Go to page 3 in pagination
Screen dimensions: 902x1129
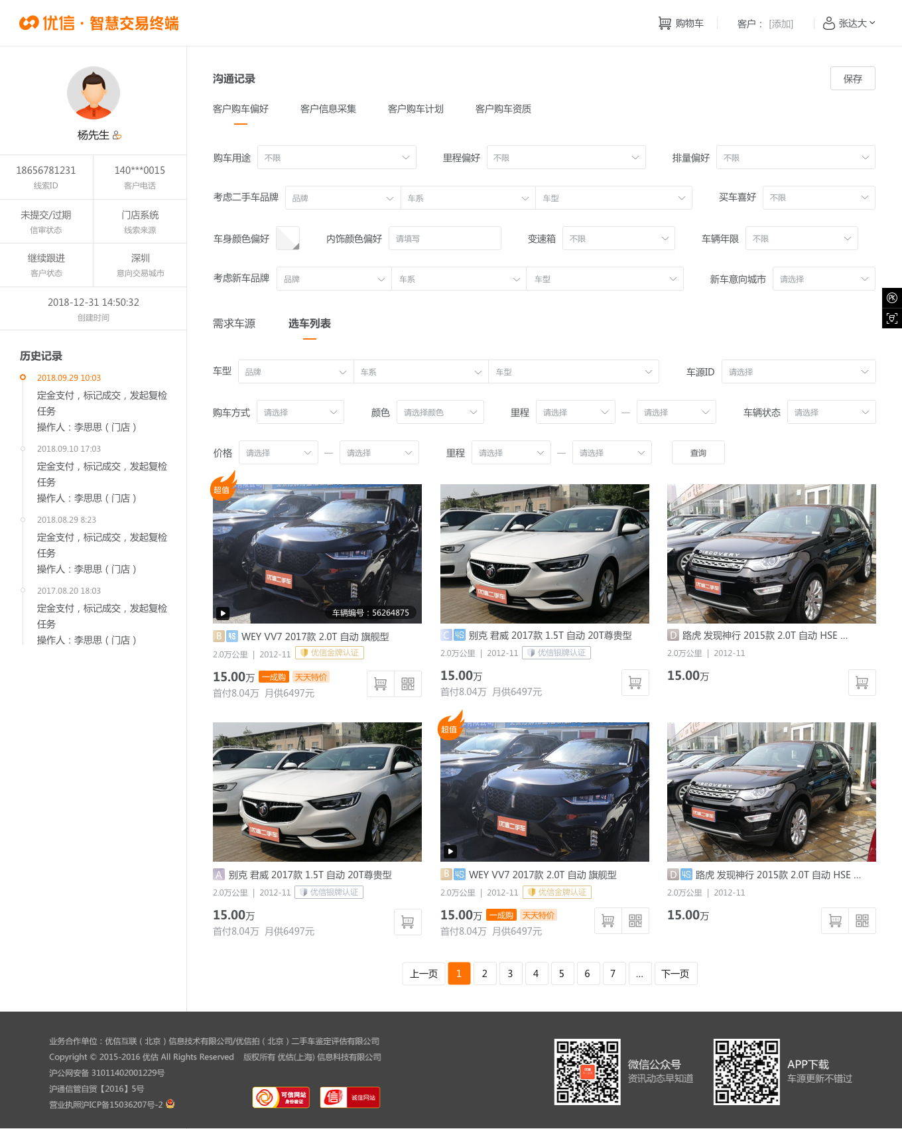[510, 974]
